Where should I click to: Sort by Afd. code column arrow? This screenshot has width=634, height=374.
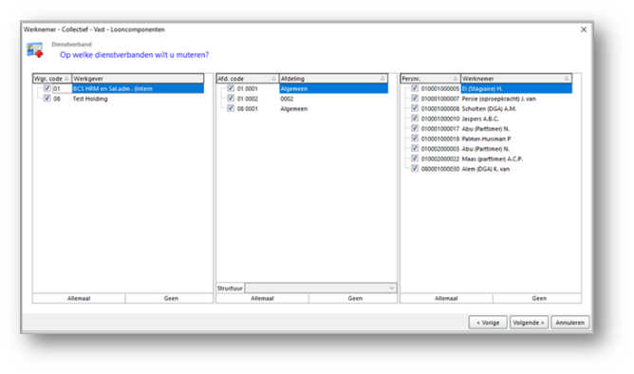(273, 79)
